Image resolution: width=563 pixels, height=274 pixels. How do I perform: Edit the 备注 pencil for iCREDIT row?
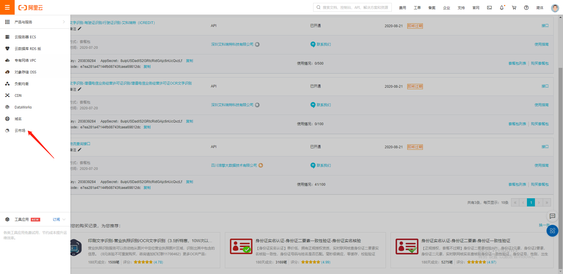79,29
